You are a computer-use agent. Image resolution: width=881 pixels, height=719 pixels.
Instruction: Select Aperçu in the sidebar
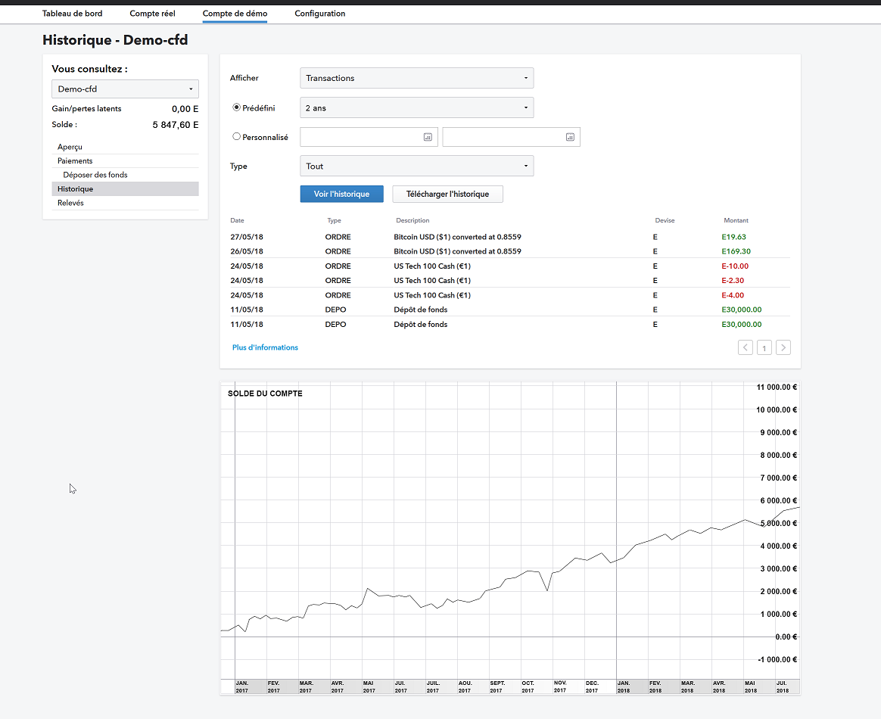pyautogui.click(x=70, y=147)
